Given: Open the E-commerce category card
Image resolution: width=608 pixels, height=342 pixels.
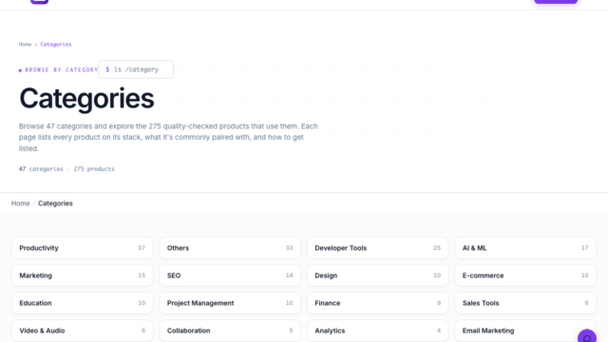Looking at the screenshot, I should 525,275.
